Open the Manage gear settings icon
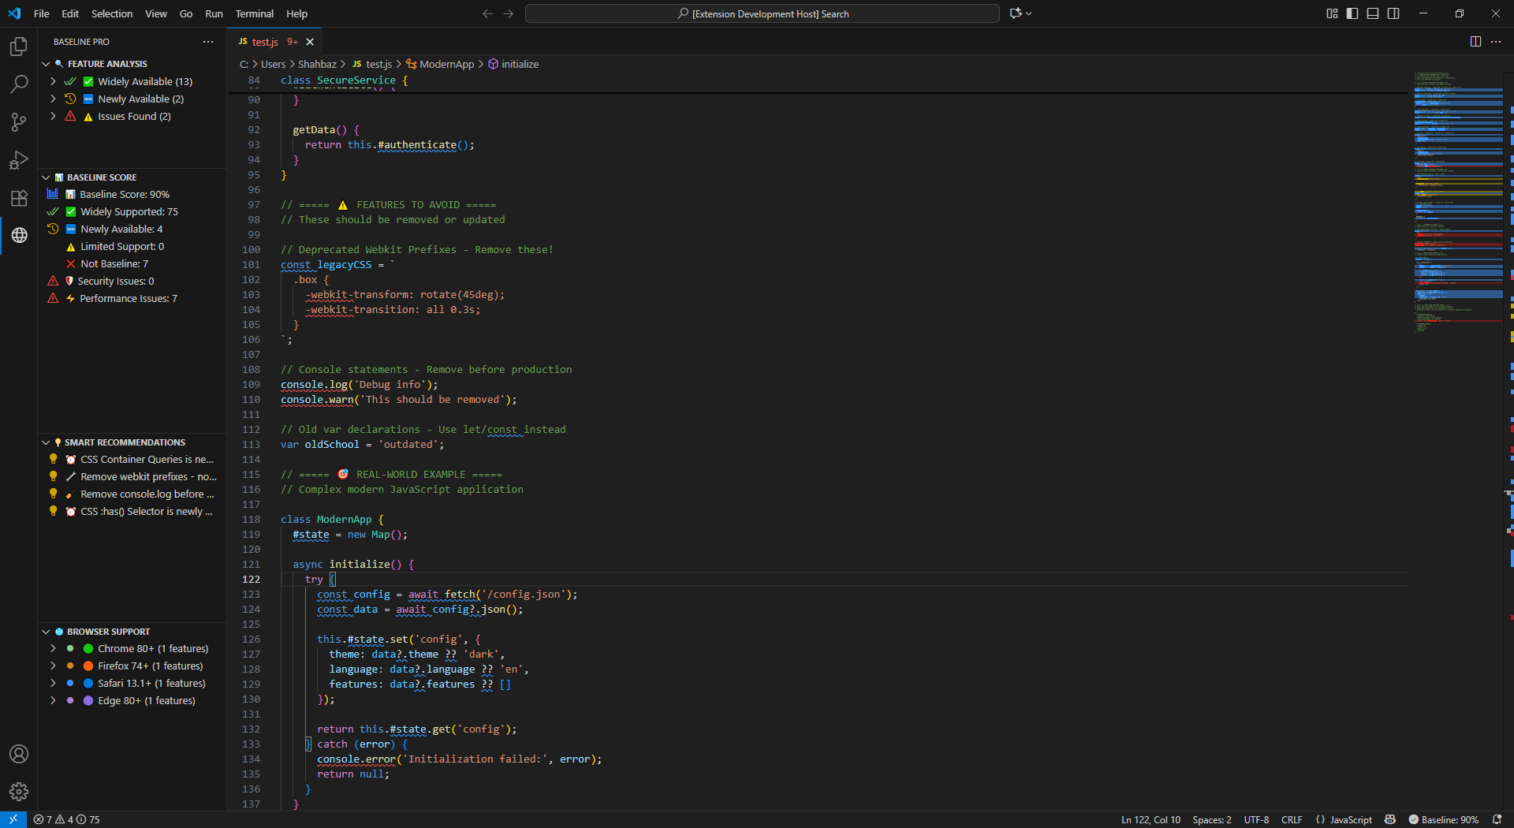1514x828 pixels. [19, 791]
